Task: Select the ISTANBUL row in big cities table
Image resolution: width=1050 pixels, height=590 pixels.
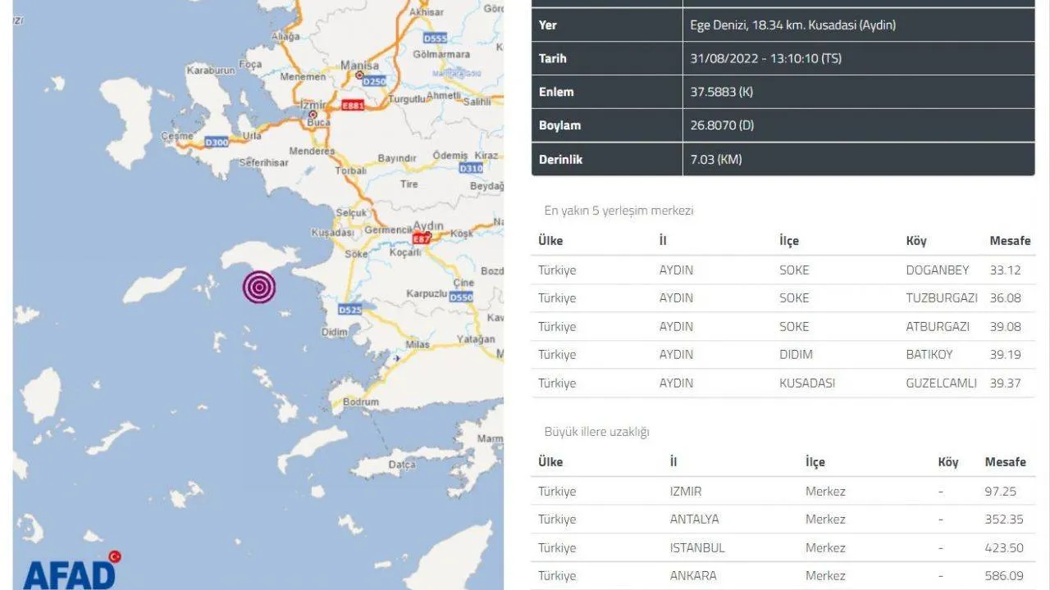Action: coord(783,547)
